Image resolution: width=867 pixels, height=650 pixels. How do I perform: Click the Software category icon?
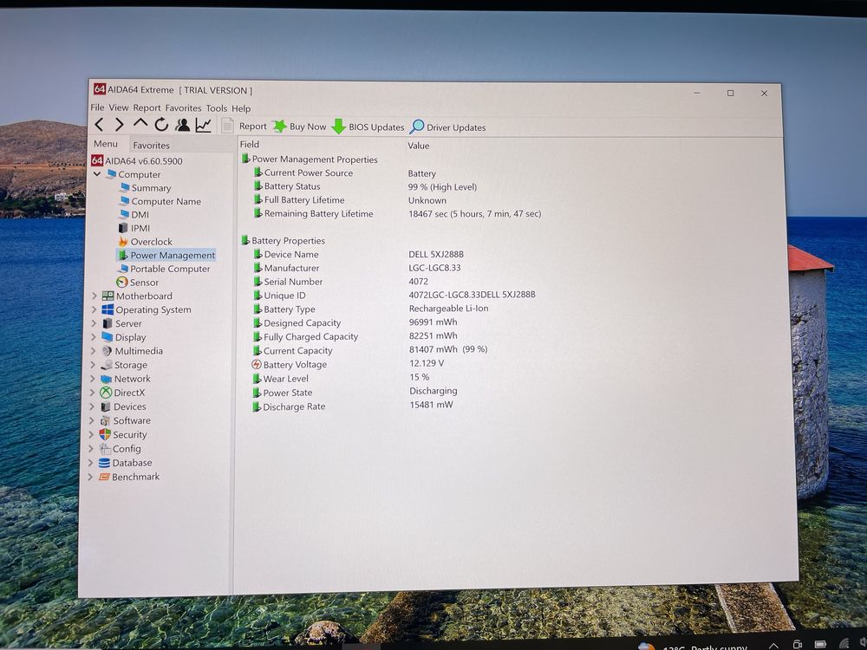pyautogui.click(x=105, y=420)
